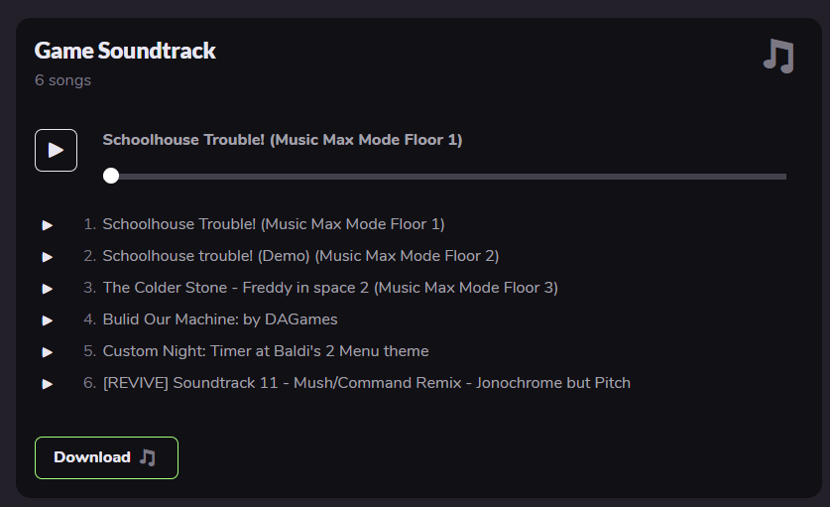Click the Game Soundtrack heading

(x=125, y=51)
